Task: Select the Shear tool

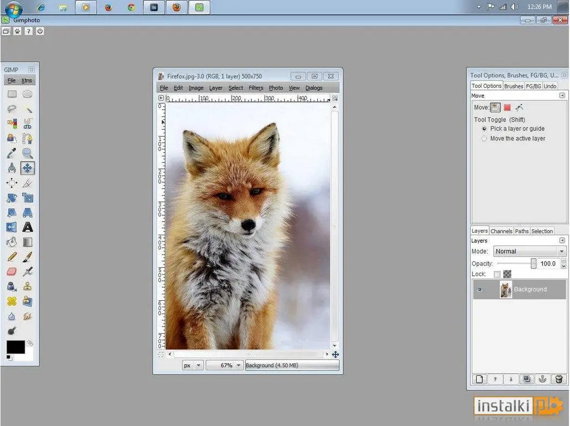Action: click(x=12, y=212)
